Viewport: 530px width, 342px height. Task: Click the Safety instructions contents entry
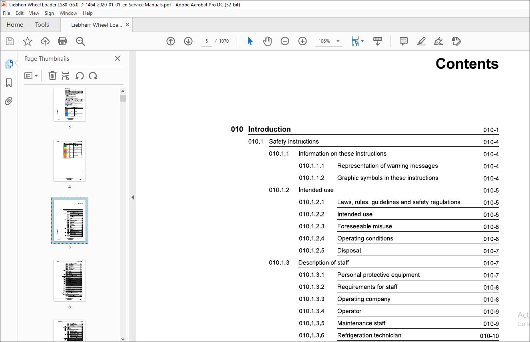(294, 142)
